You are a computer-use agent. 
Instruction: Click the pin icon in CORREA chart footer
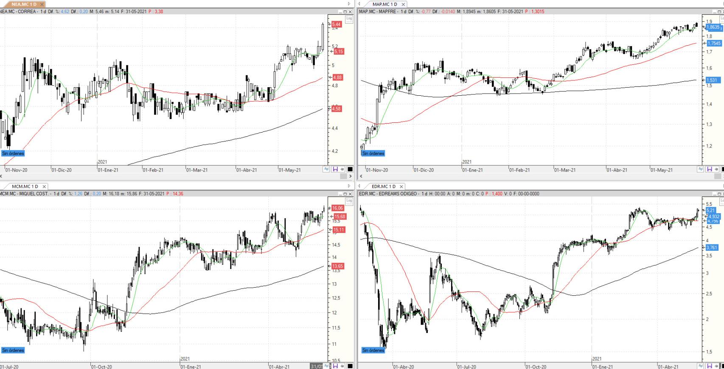tap(342, 169)
